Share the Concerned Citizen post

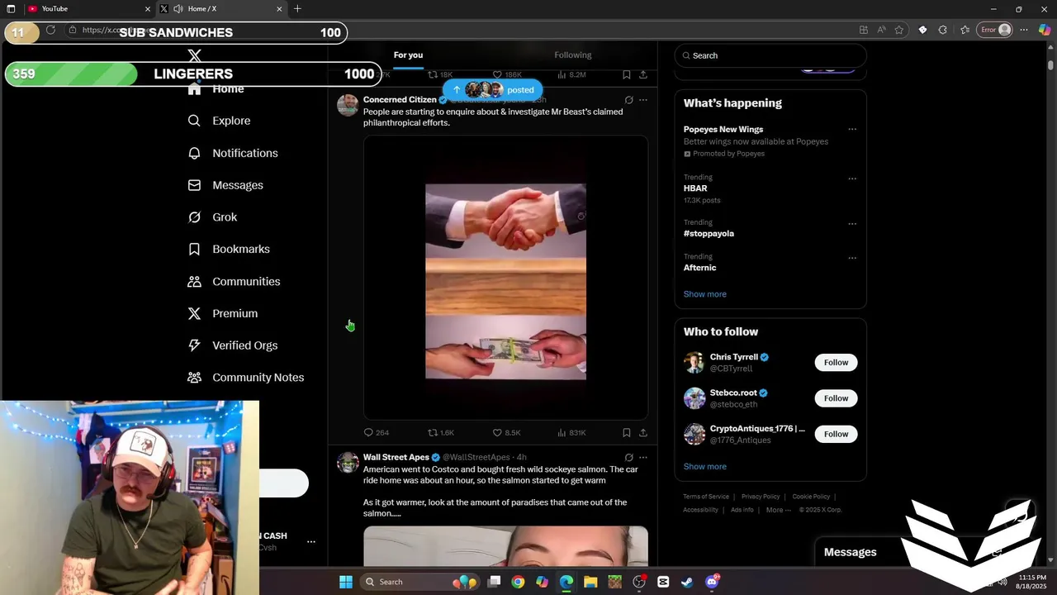click(643, 432)
